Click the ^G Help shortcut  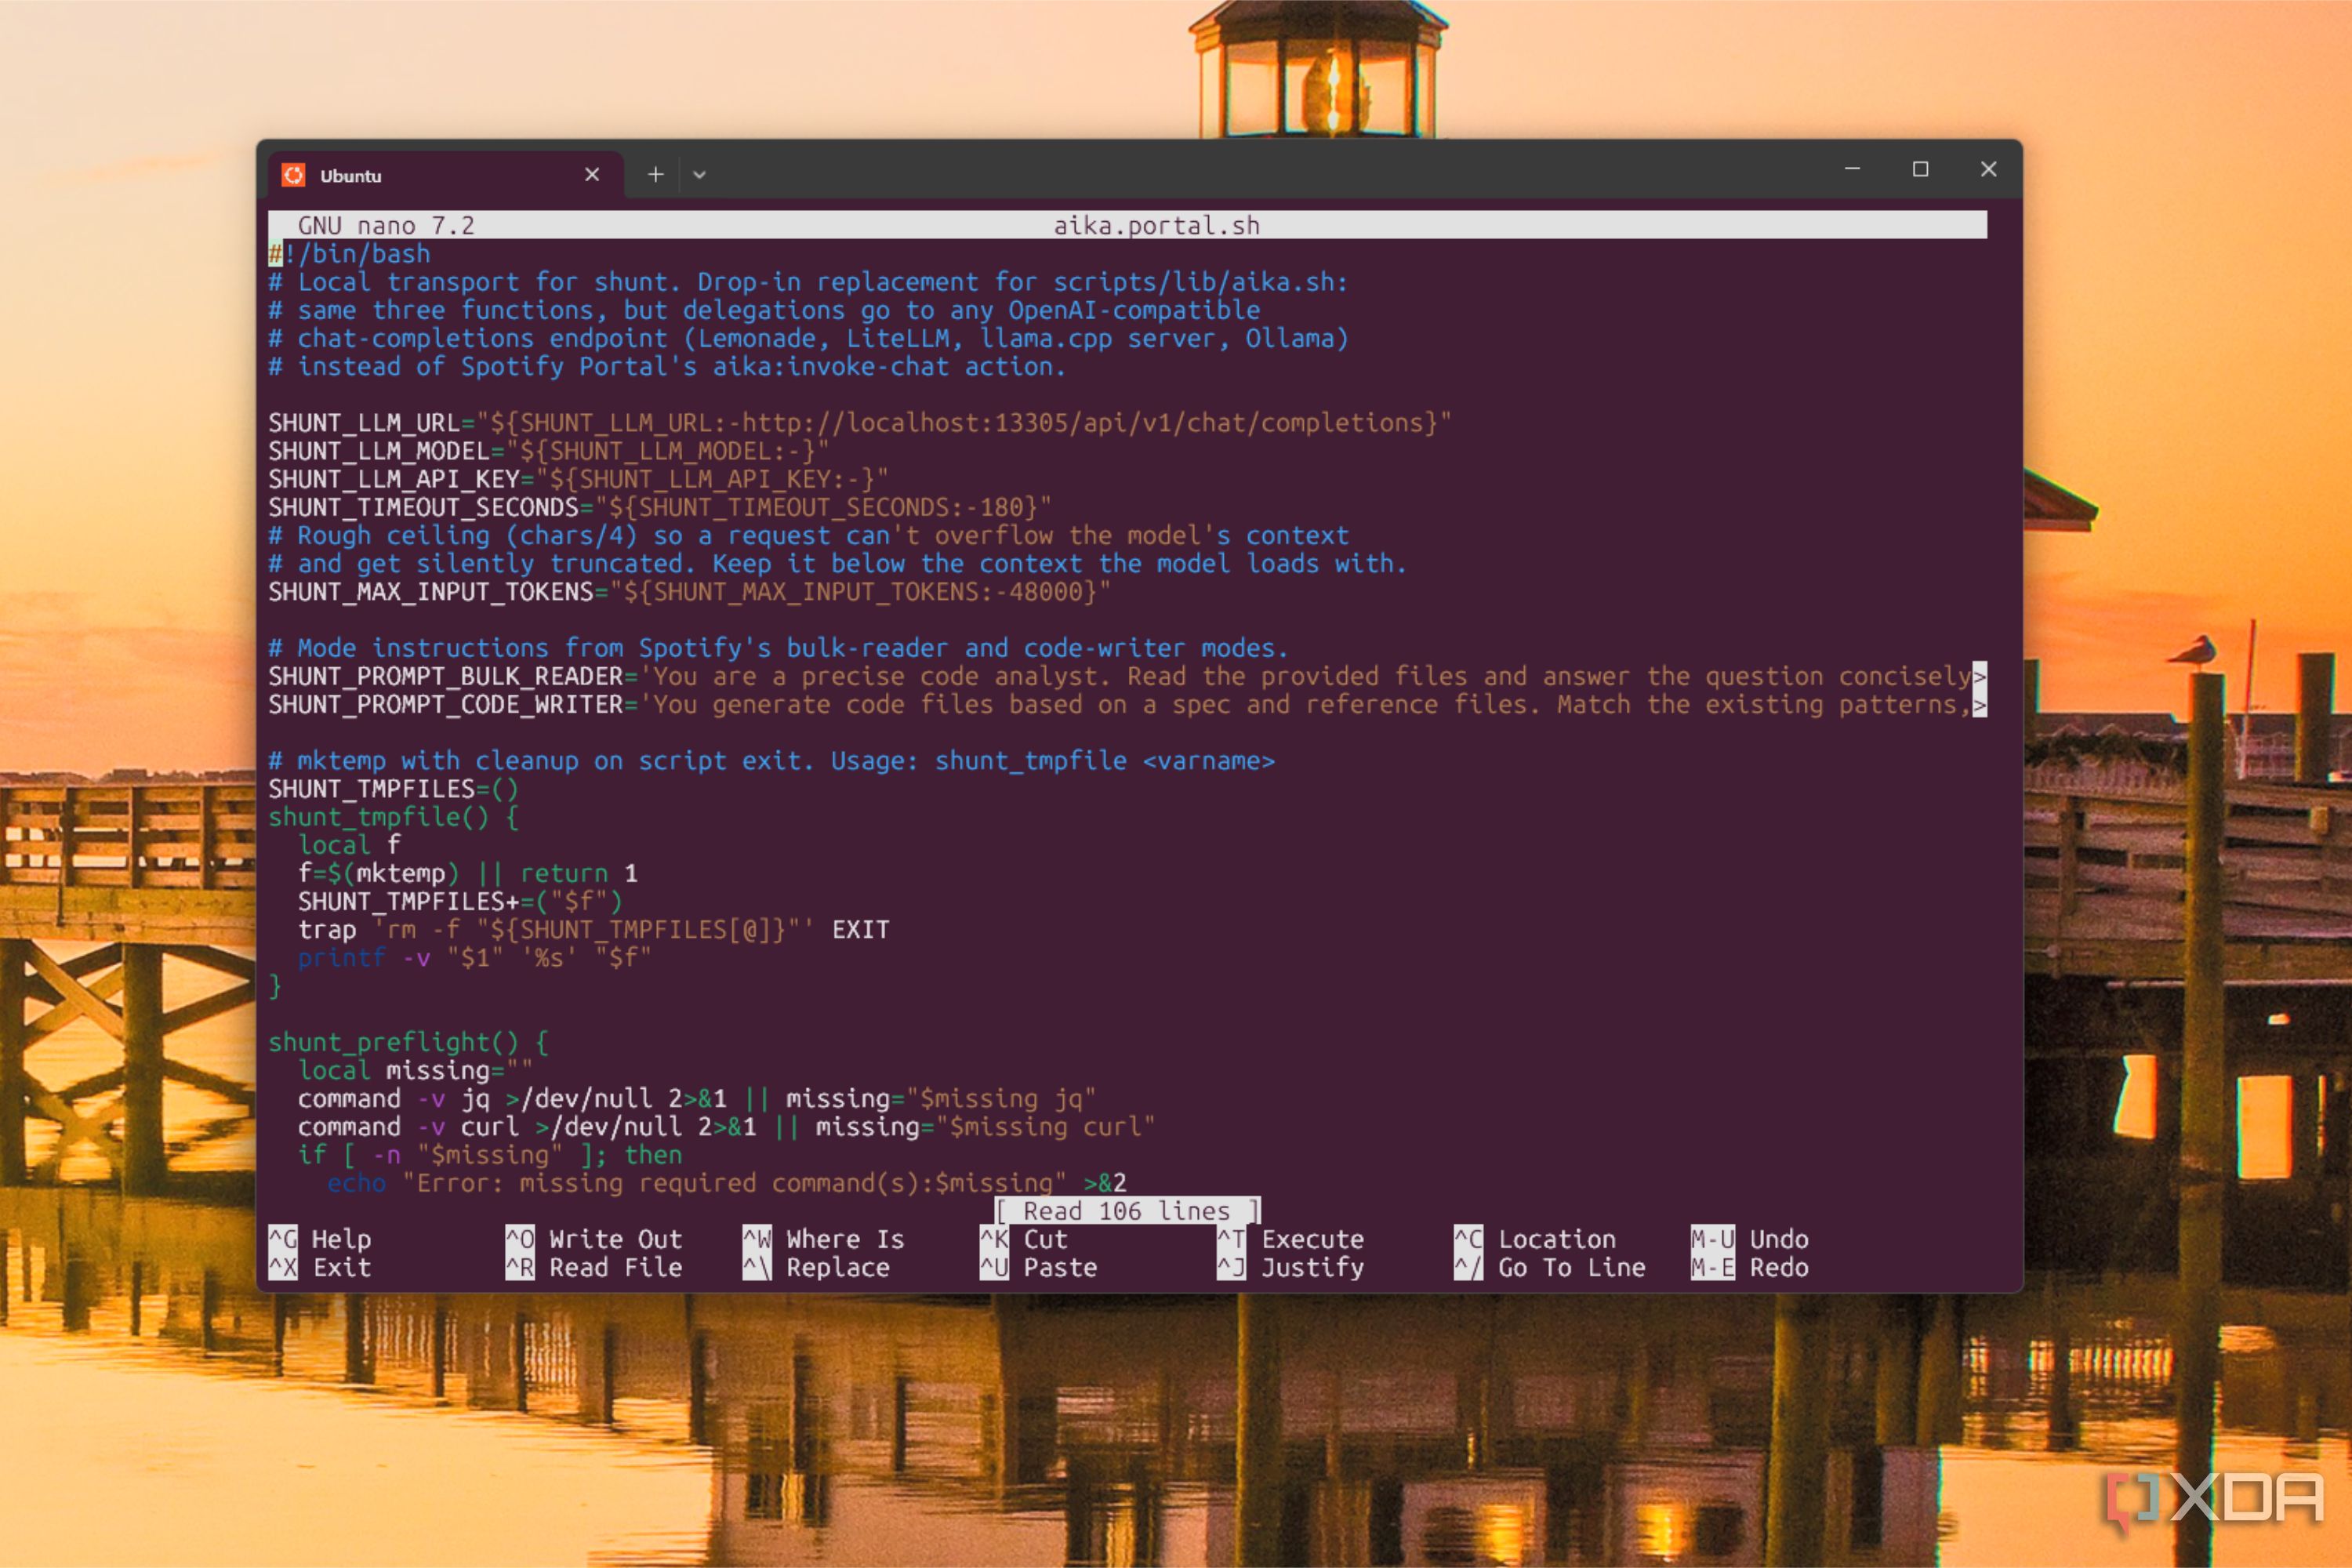point(320,1239)
